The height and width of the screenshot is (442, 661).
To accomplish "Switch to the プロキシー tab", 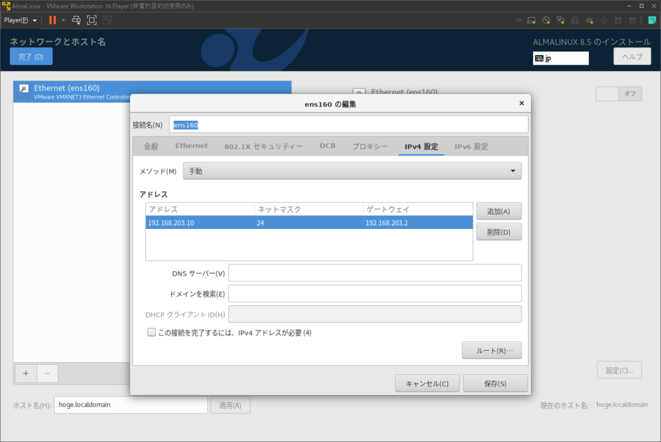I will (x=370, y=146).
